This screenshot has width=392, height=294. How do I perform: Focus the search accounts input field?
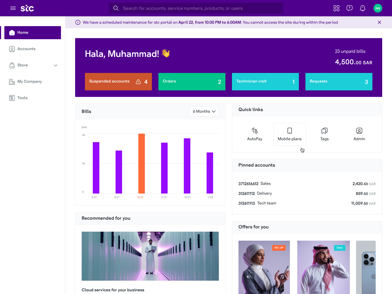click(x=196, y=8)
